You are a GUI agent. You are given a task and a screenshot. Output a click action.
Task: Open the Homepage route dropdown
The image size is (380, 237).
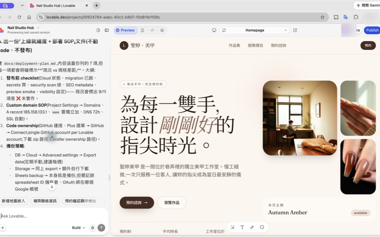(x=255, y=30)
